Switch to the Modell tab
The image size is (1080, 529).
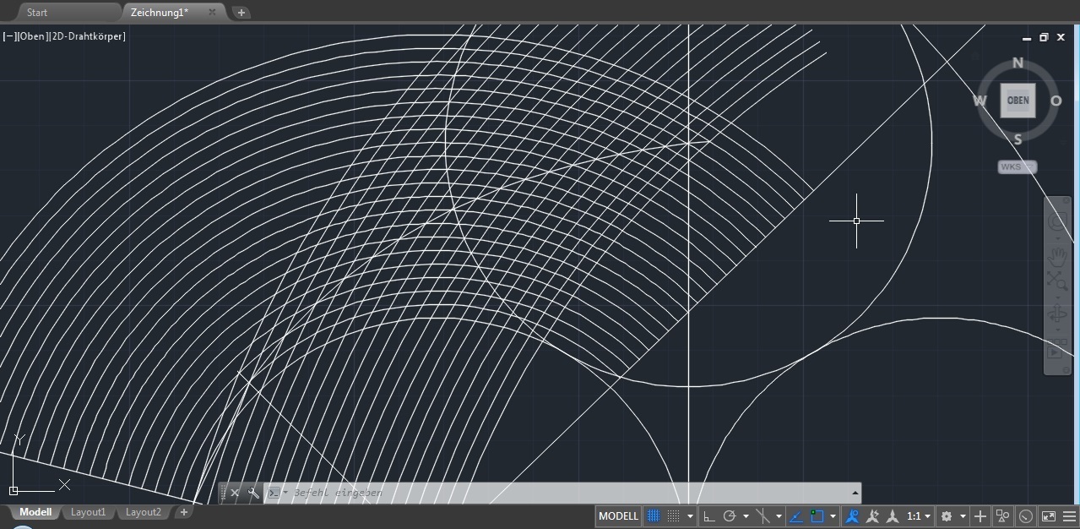pyautogui.click(x=35, y=512)
